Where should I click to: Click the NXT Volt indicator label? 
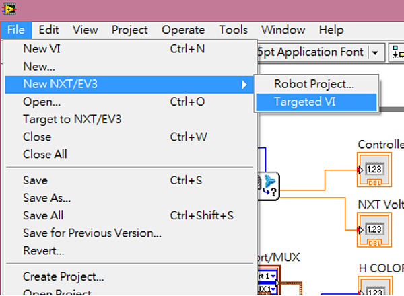click(x=381, y=205)
